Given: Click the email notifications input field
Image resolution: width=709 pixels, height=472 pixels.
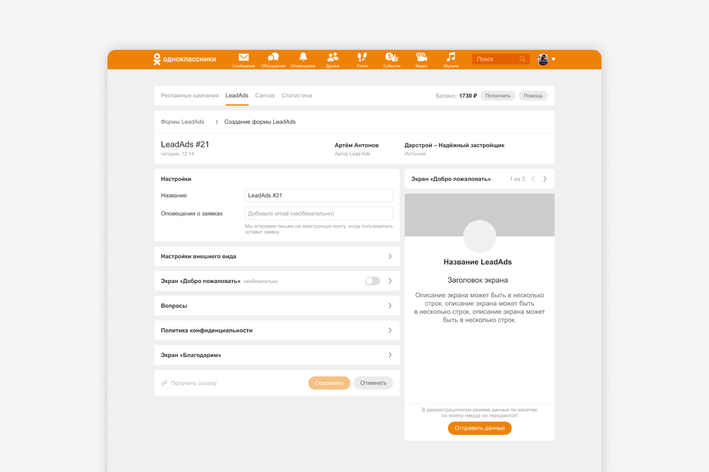Looking at the screenshot, I should (x=319, y=213).
